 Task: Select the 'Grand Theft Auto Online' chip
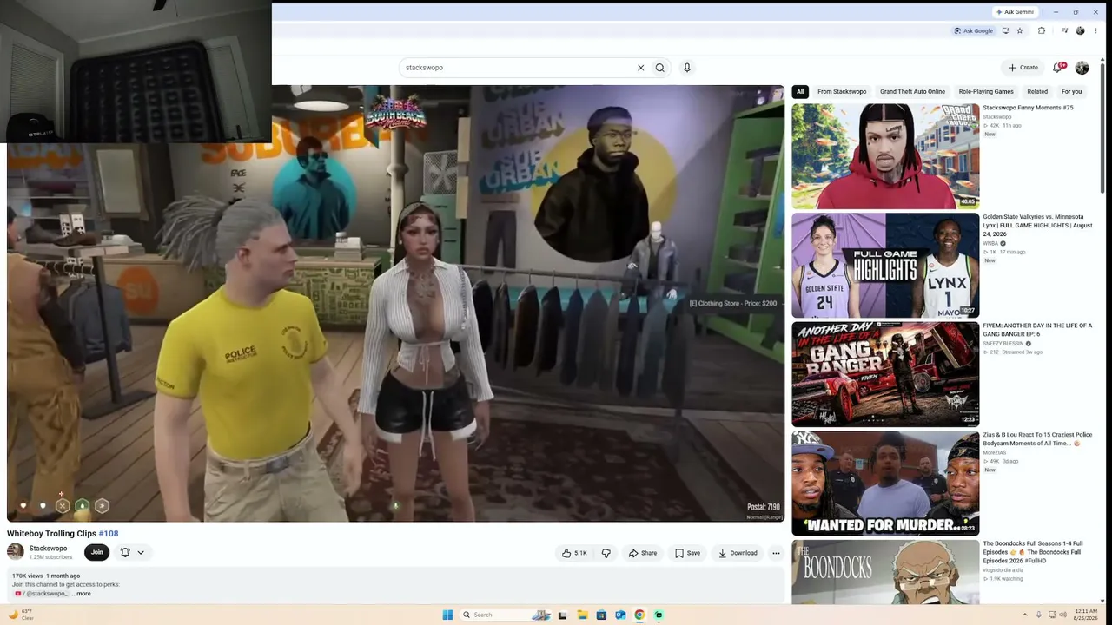pyautogui.click(x=912, y=91)
